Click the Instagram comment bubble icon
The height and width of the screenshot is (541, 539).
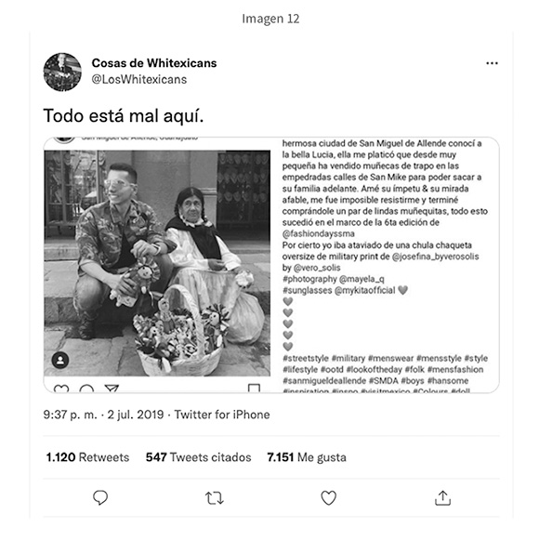coord(86,389)
